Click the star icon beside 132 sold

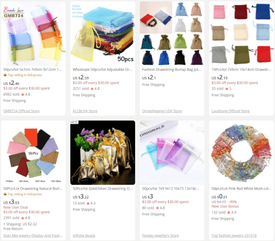pos(229,212)
